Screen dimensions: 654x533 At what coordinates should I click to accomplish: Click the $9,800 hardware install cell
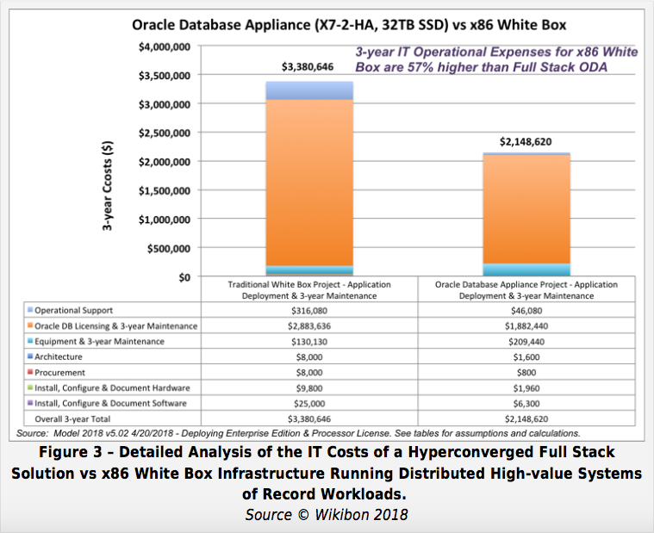tap(309, 388)
